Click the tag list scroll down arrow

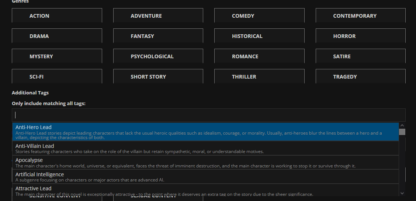pos(402,193)
